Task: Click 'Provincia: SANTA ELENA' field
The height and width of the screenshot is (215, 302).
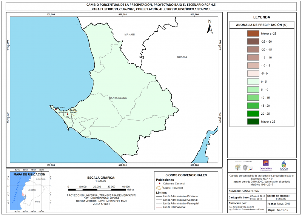Action: pos(262,191)
